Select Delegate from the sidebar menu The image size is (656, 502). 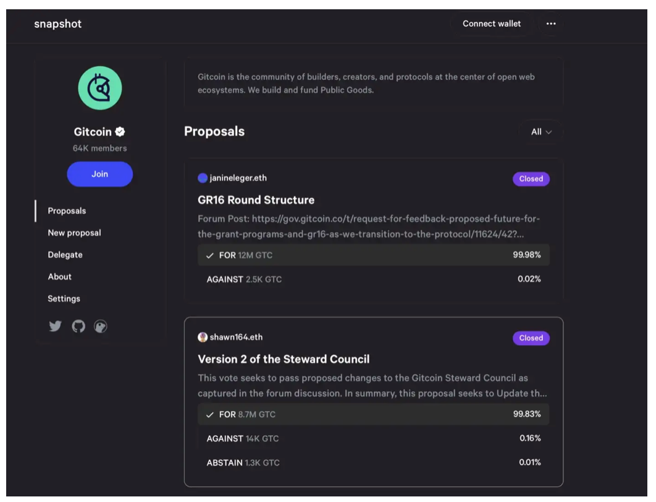point(65,255)
